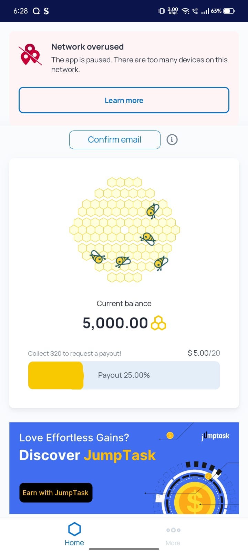Screen dimensions: 248x551
Task: Tap the Wi-Fi status bar icon
Action: [186, 11]
